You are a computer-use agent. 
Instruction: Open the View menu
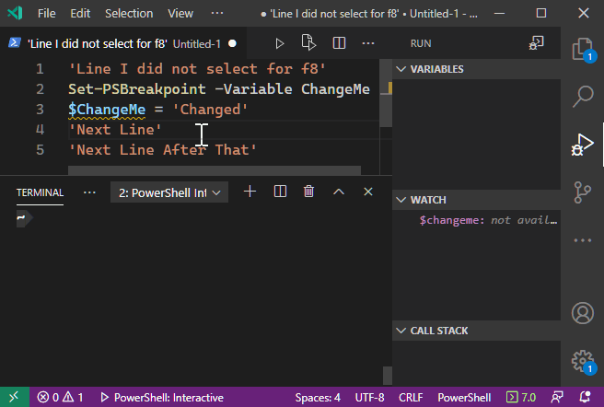coord(180,14)
